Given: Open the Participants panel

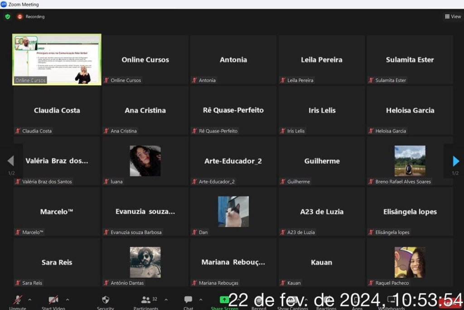Looking at the screenshot, I should point(146,300).
